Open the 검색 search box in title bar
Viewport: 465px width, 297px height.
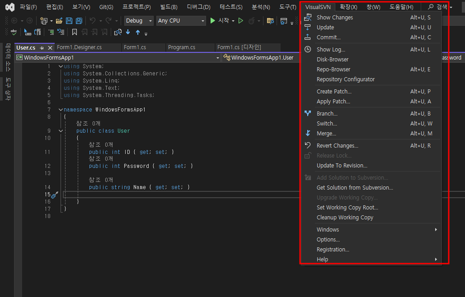click(x=440, y=7)
